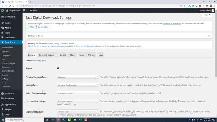
Task: Open a new browser tab
Action: click(31, 2)
